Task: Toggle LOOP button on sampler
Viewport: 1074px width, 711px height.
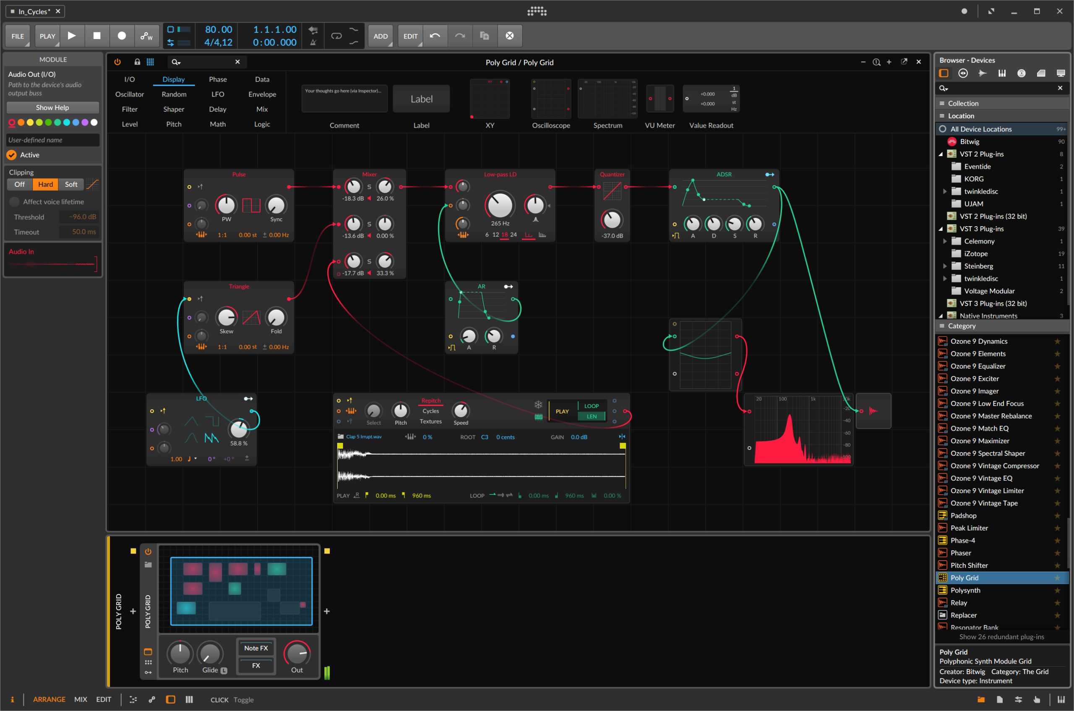Action: coord(591,406)
